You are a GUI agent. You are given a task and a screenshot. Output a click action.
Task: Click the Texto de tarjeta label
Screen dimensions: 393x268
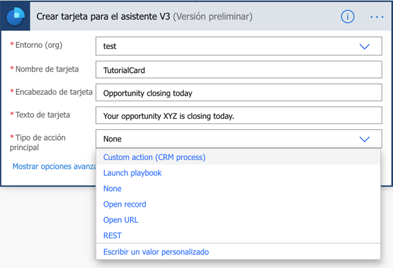[42, 115]
